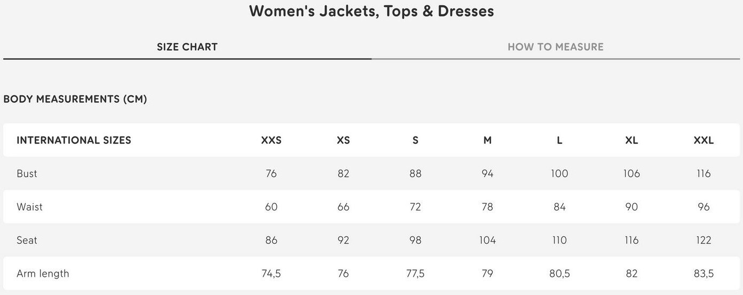Click the Bust row label
743x295 pixels.
(27, 174)
